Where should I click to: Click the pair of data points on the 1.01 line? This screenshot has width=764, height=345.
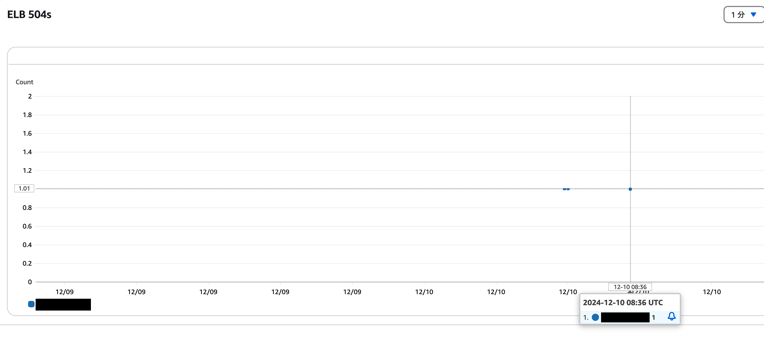(566, 189)
